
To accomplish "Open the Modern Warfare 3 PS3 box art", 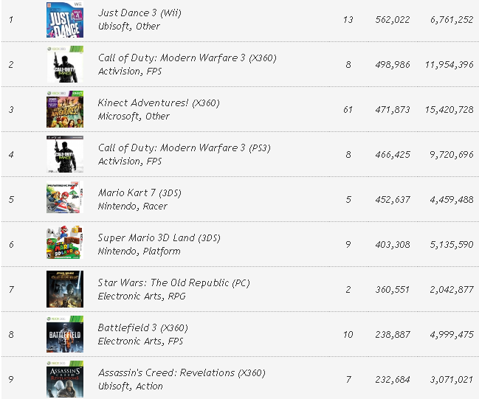I will pyautogui.click(x=65, y=154).
